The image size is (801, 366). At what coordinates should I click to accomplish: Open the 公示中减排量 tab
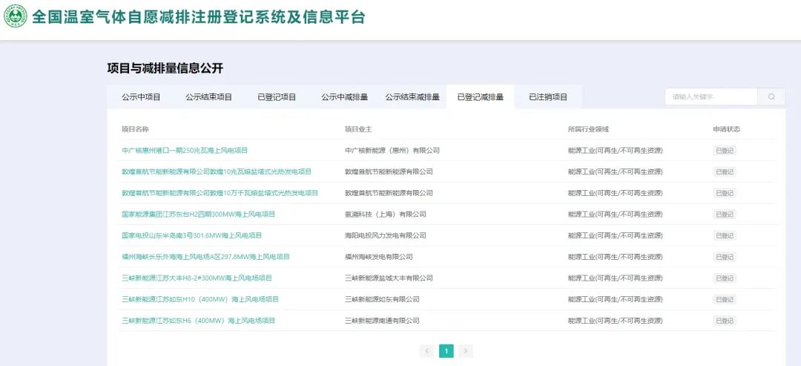point(345,97)
